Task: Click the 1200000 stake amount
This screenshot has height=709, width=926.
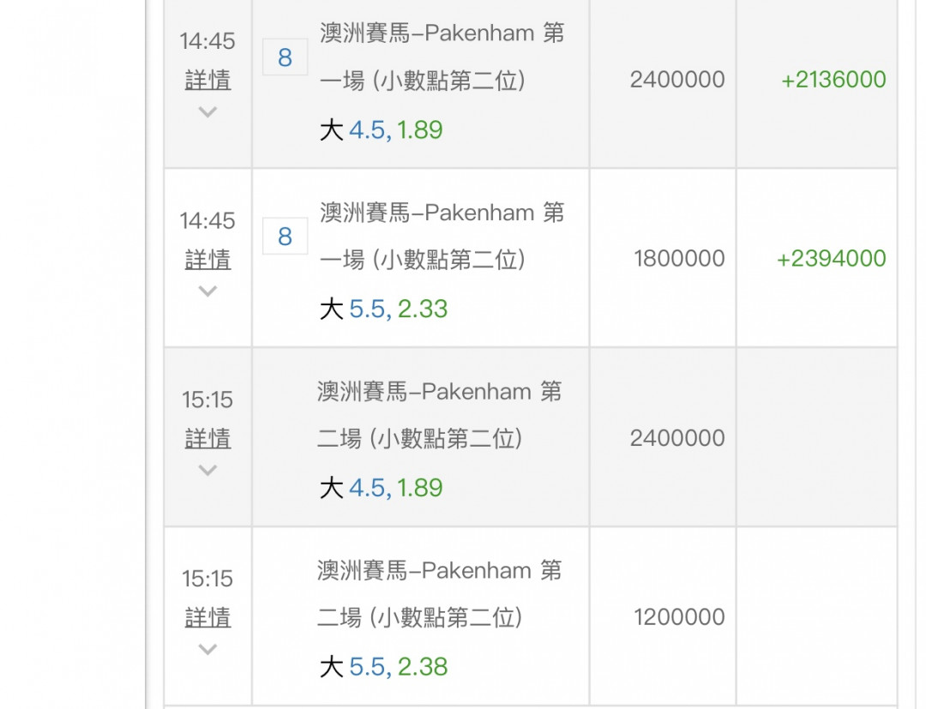Action: tap(679, 617)
